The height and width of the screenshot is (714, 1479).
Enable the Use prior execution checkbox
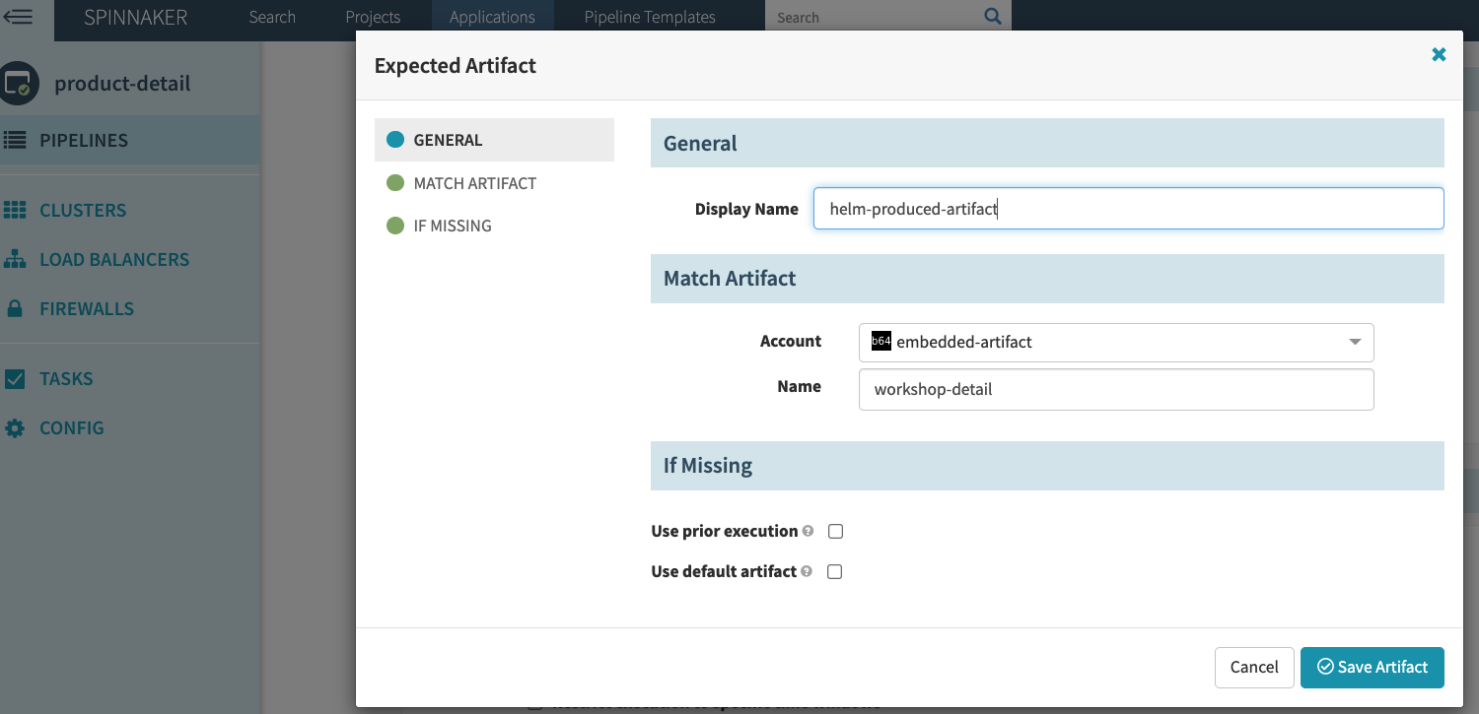click(x=835, y=531)
